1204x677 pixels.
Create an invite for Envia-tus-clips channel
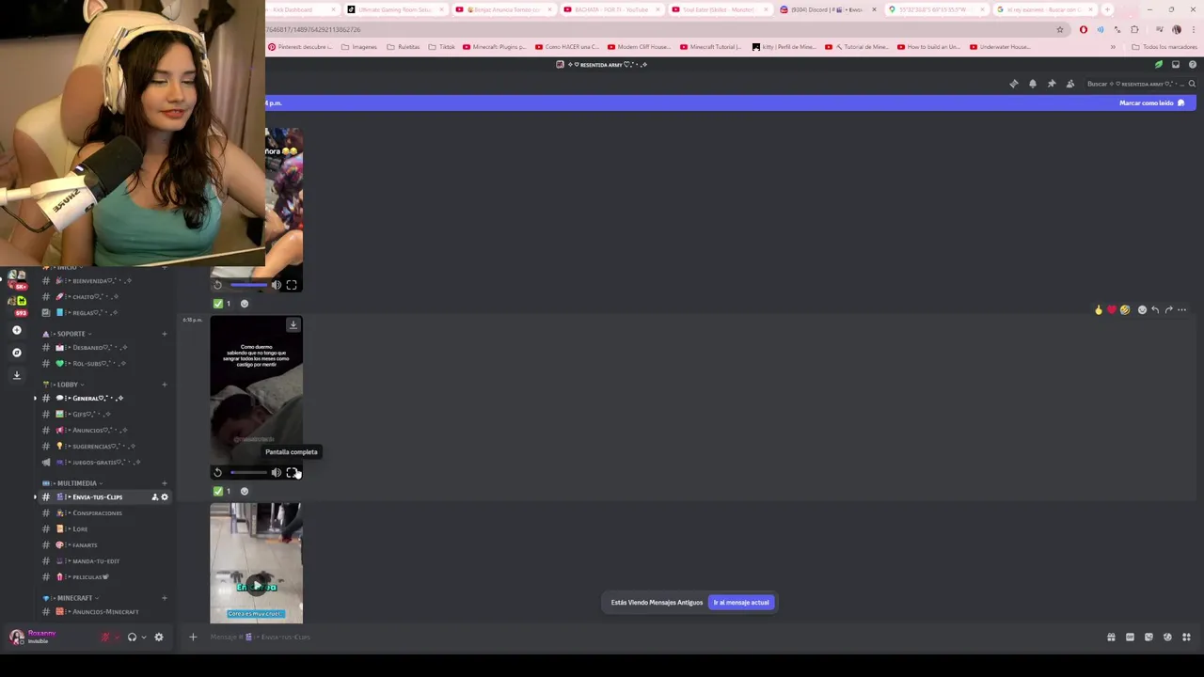pyautogui.click(x=154, y=497)
